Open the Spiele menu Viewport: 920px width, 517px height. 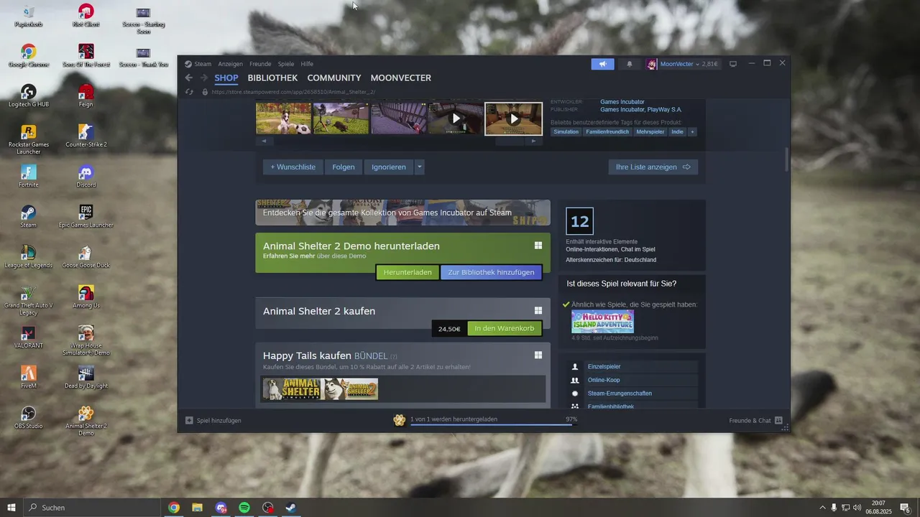[x=286, y=64]
